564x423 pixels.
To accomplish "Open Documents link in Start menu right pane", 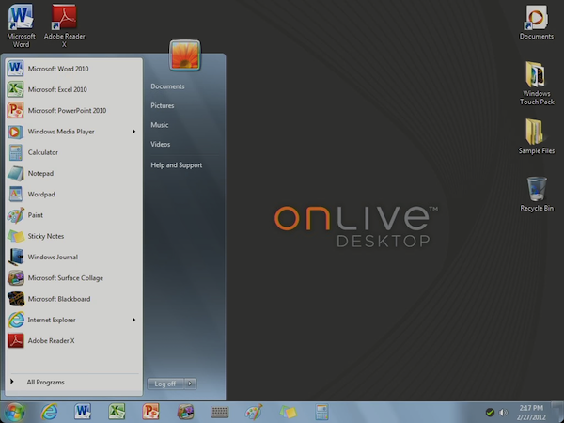I will point(167,86).
